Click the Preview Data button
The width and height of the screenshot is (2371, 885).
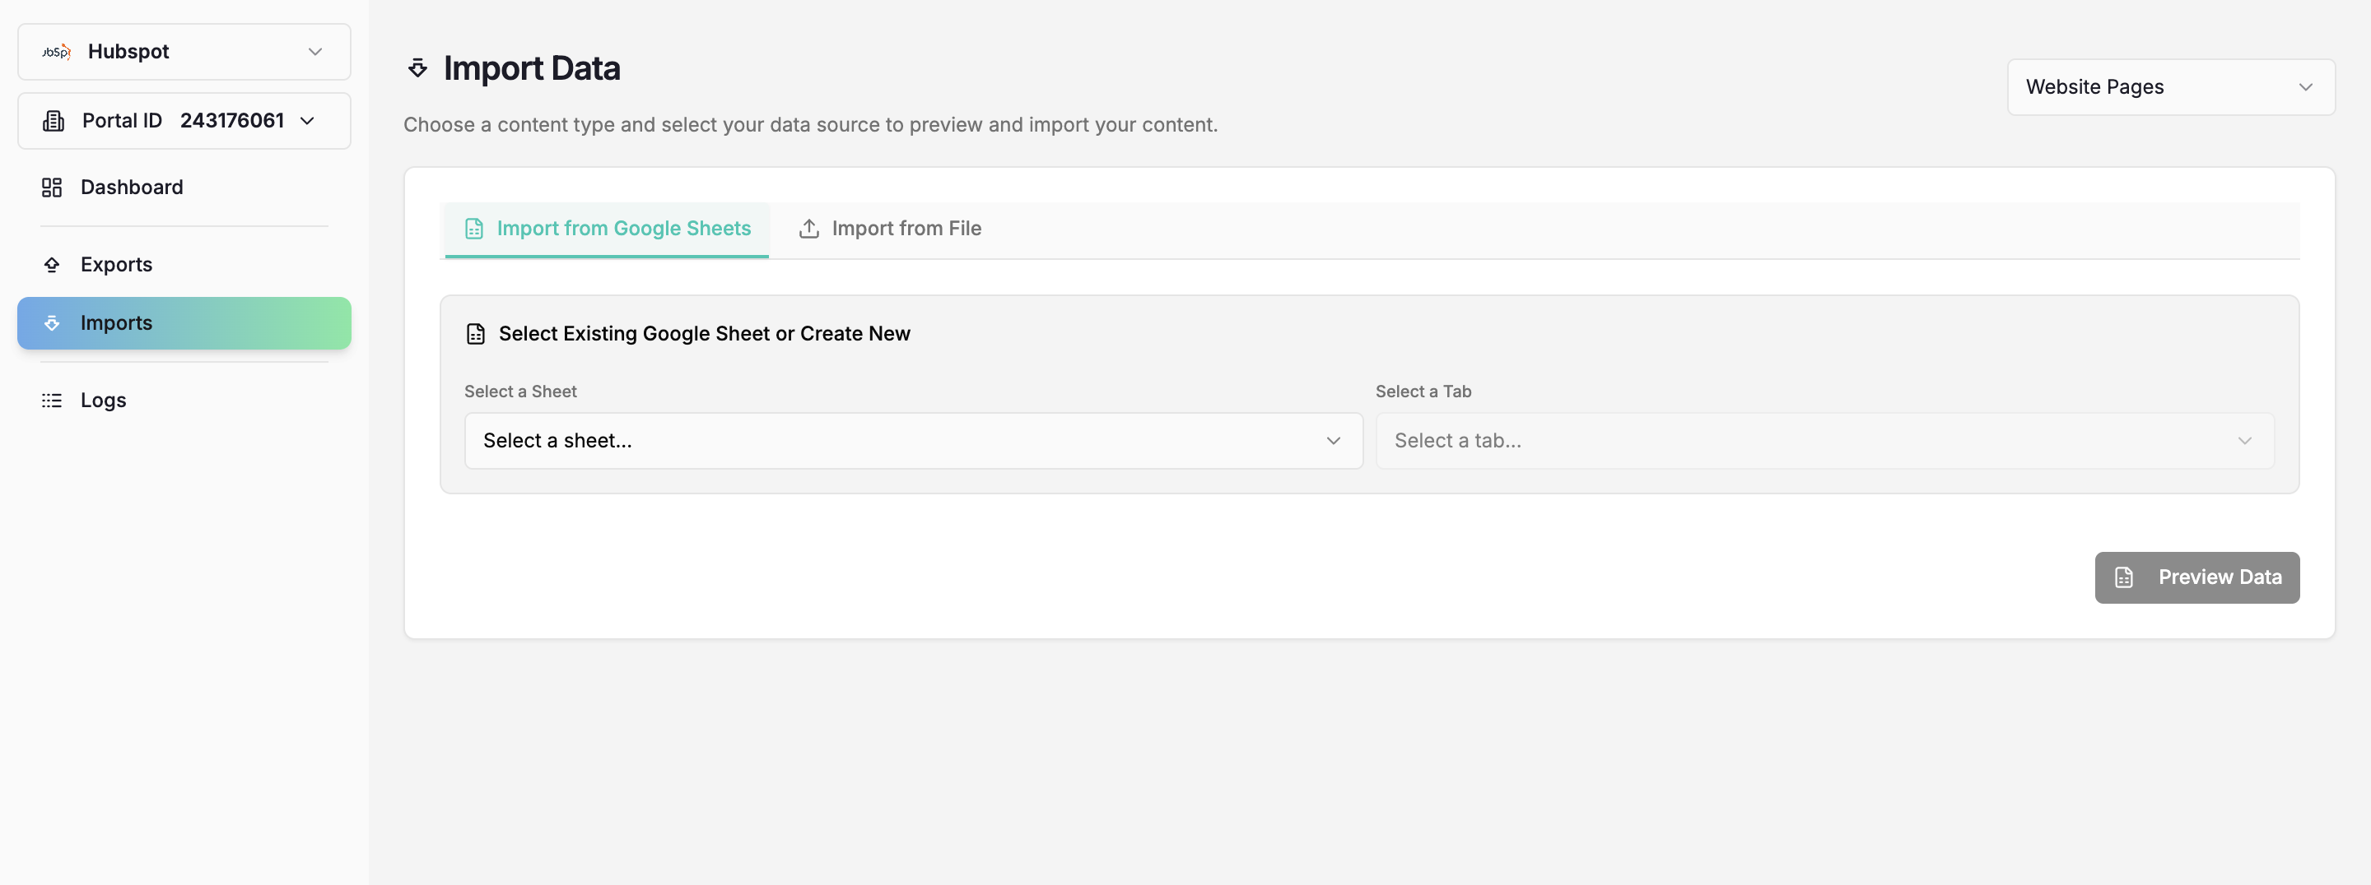coord(2197,577)
